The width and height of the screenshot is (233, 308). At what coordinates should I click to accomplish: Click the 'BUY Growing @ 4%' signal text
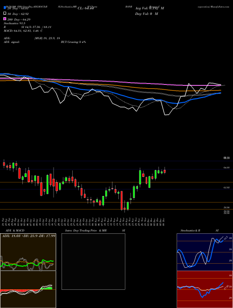(x=73, y=42)
